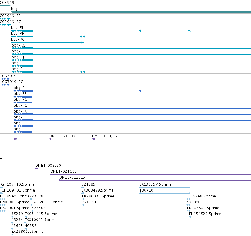Screen dimensions: 251x236
Task: Click the 46538 feature label
Action: point(31,226)
